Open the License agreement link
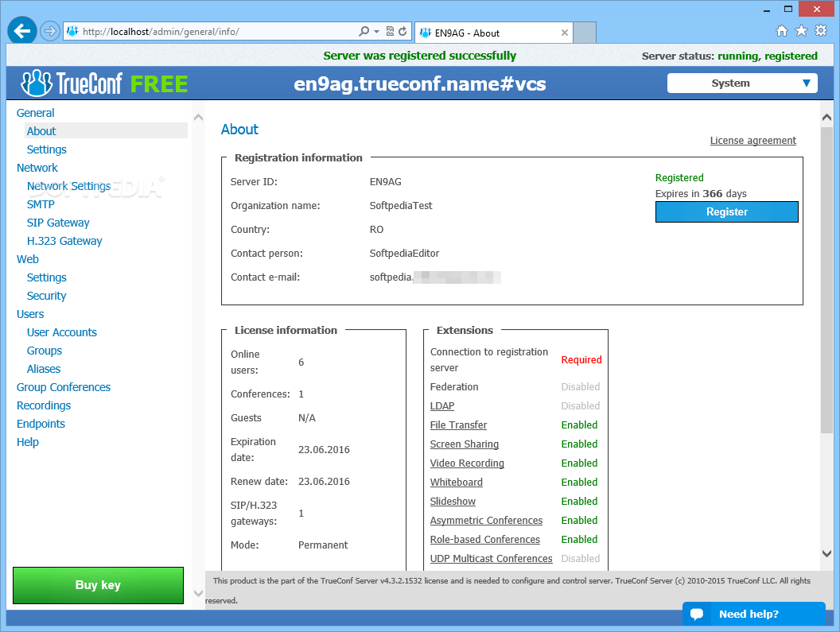The width and height of the screenshot is (840, 632). coord(752,141)
